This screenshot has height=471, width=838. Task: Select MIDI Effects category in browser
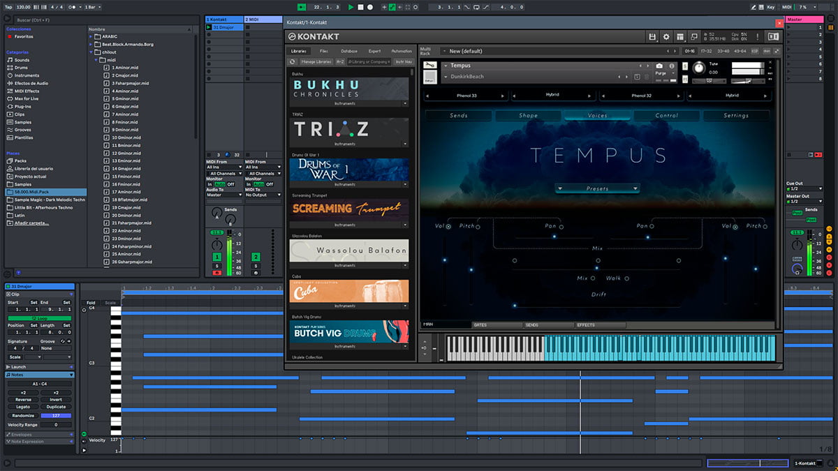point(27,91)
